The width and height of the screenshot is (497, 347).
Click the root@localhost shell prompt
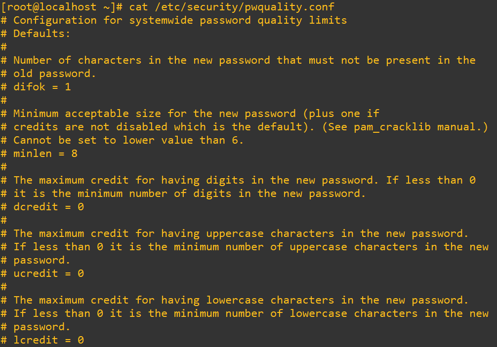[x=61, y=7]
